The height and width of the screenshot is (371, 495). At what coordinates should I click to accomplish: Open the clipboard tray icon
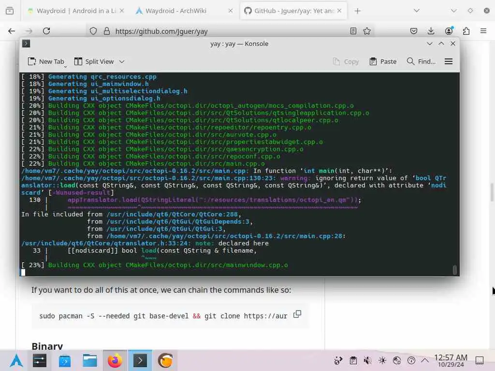(353, 360)
